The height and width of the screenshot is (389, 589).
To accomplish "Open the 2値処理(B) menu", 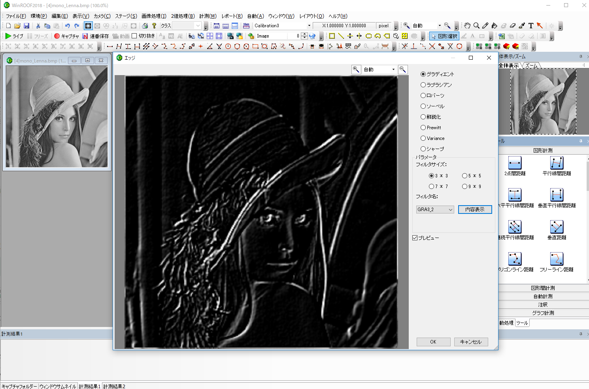I will [183, 16].
